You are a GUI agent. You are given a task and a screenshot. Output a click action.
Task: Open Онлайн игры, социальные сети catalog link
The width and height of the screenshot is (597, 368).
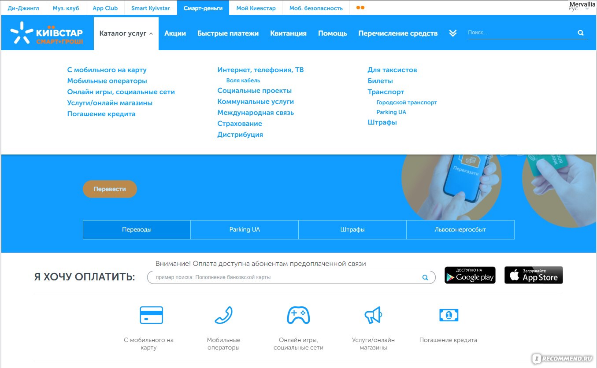tap(121, 92)
